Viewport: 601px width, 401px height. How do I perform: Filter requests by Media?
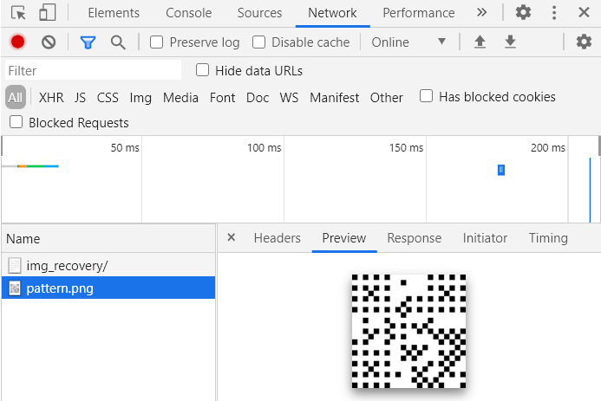(x=180, y=98)
